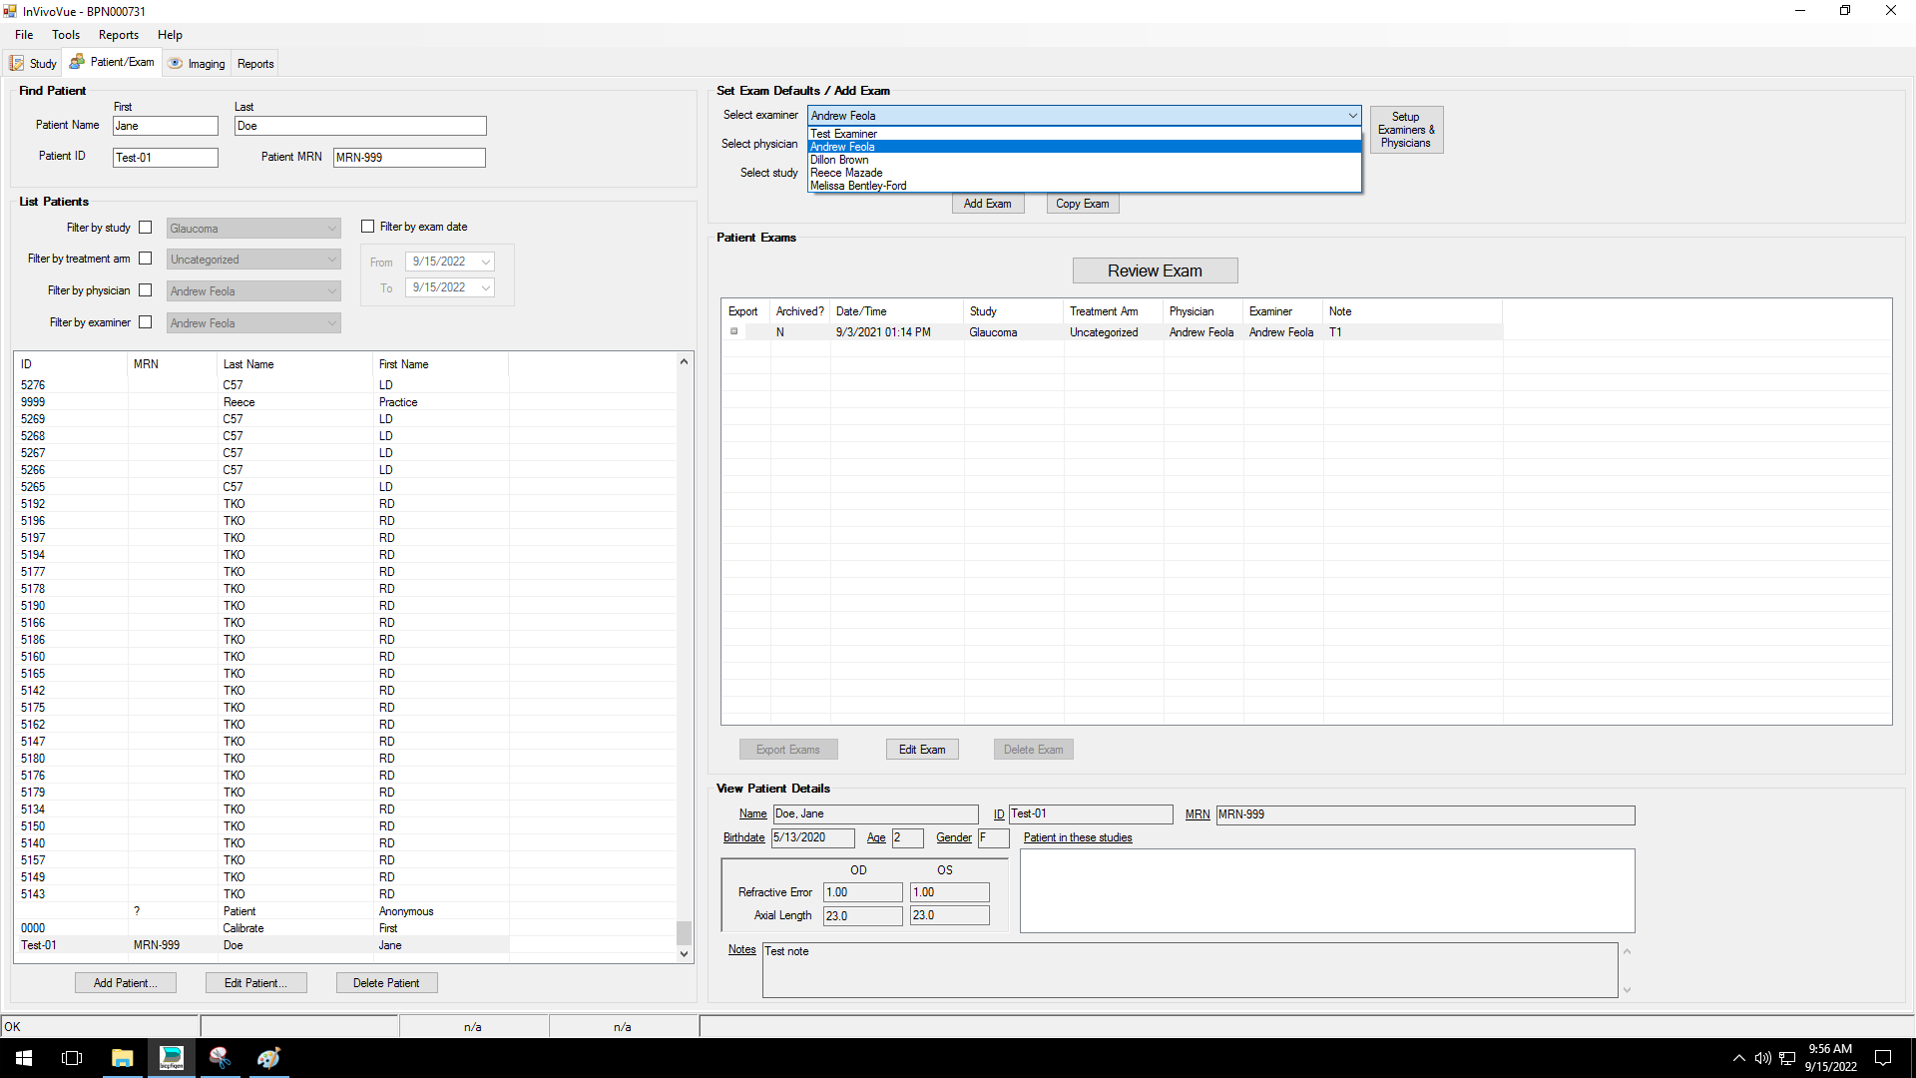Click the Bioptigen InVivoVue taskbar icon

click(172, 1058)
